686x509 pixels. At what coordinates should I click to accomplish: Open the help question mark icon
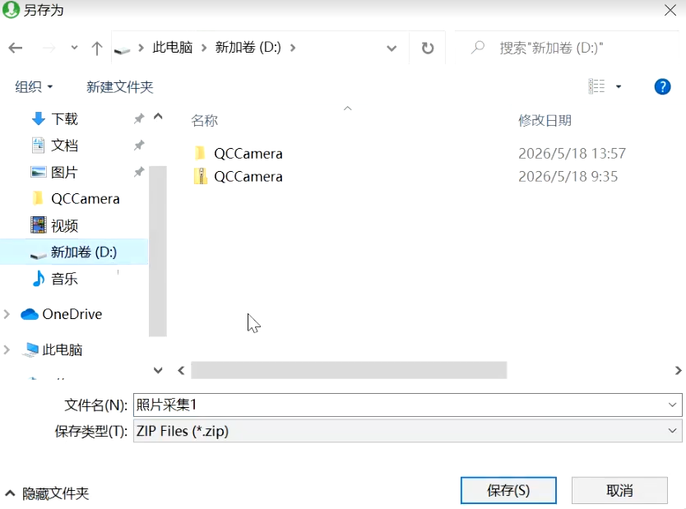pos(662,86)
